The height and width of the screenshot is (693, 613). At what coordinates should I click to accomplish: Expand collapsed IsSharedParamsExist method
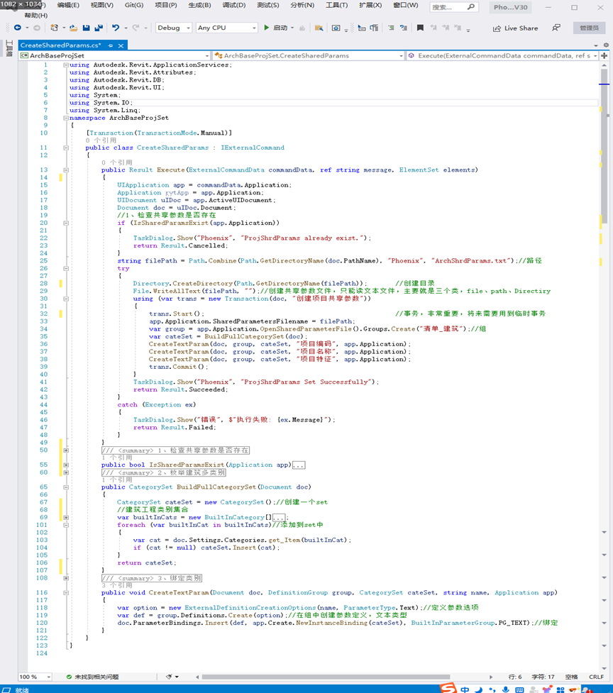click(x=66, y=465)
